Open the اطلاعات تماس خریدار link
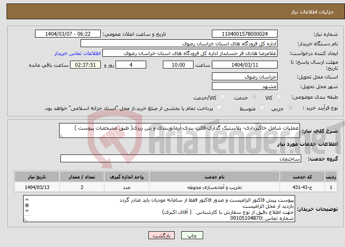 pyautogui.click(x=77, y=53)
